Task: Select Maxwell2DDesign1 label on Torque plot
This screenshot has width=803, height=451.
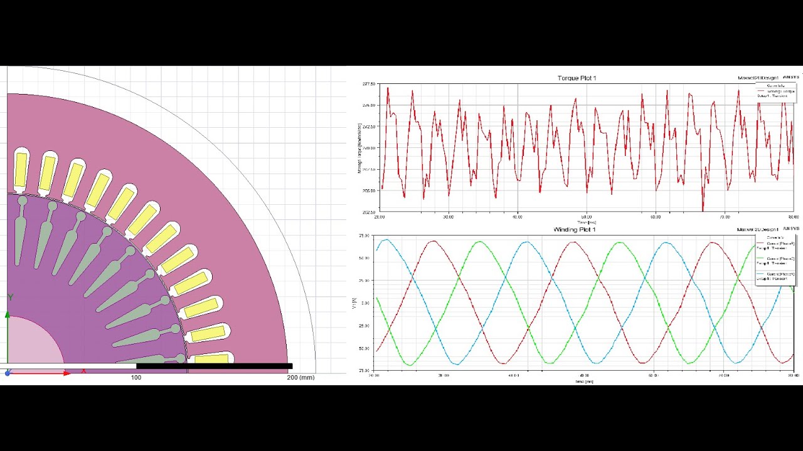Action: pos(759,78)
